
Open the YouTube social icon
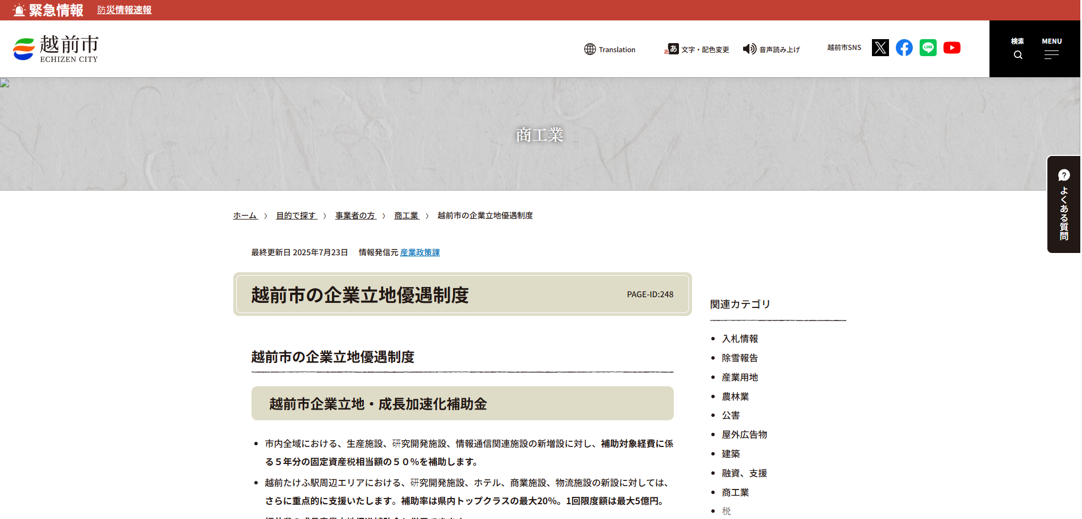click(x=952, y=48)
